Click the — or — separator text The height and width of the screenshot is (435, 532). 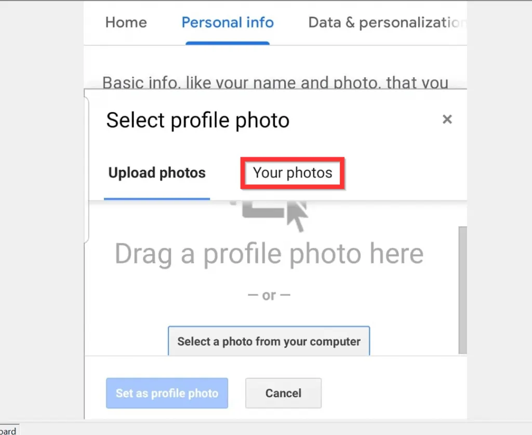click(x=269, y=295)
